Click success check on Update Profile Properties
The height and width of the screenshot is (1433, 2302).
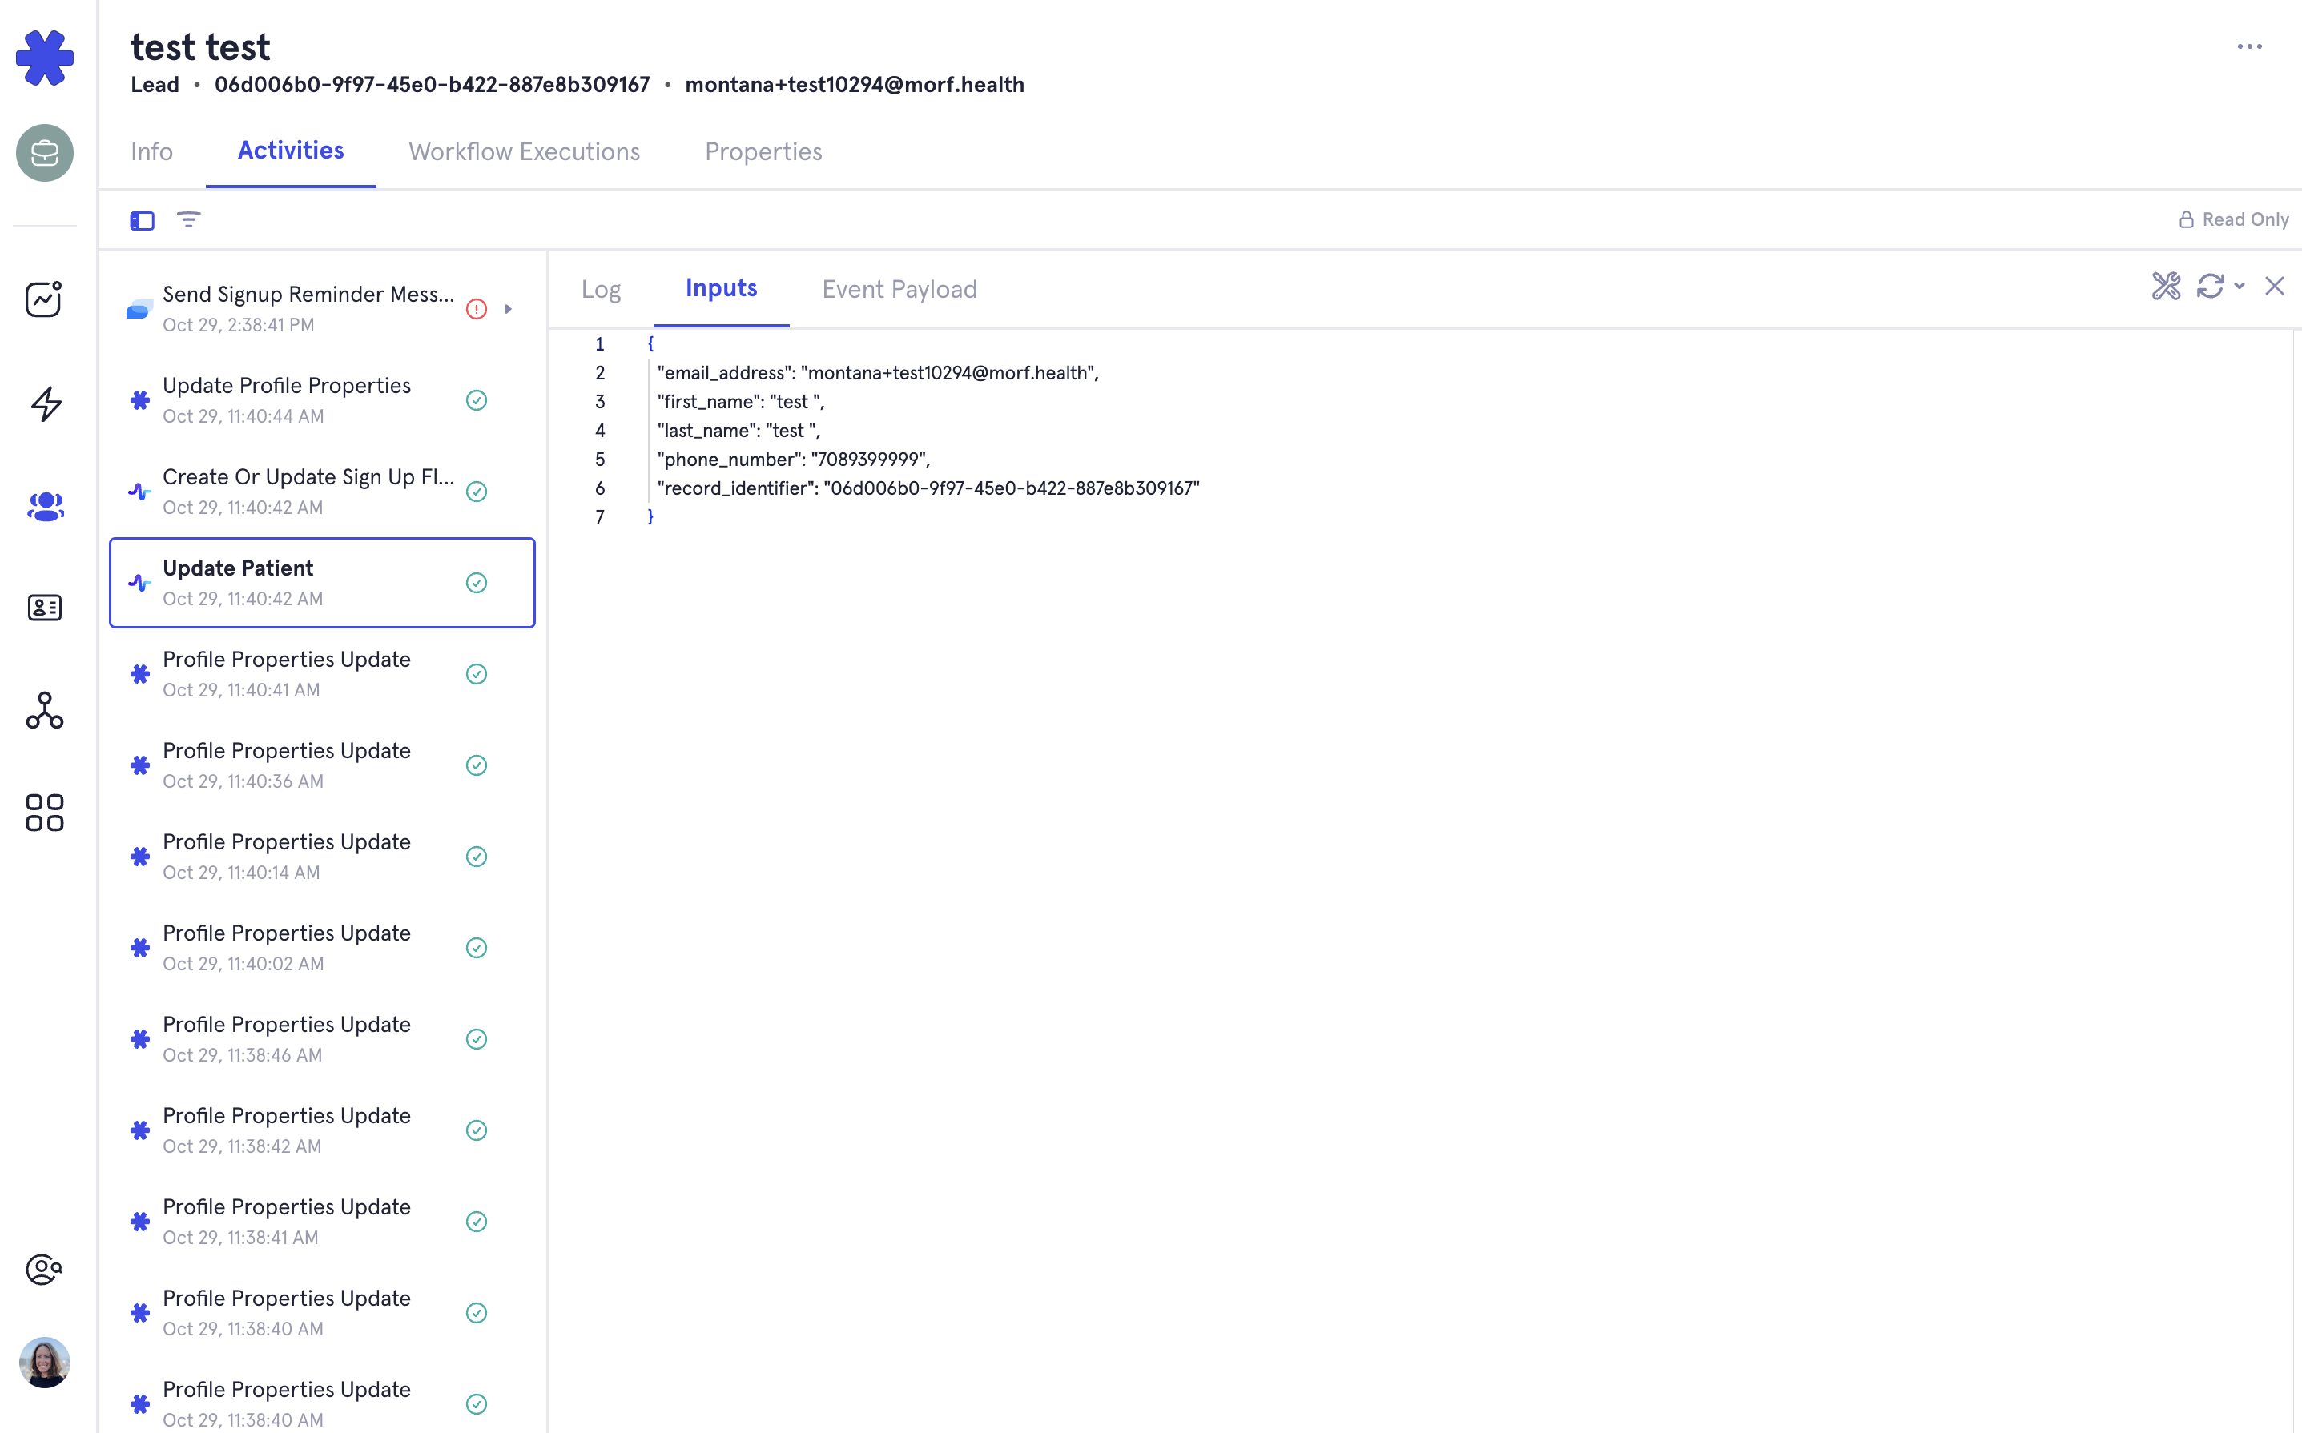[476, 400]
